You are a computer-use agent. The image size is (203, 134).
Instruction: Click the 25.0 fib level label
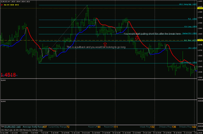tap(193, 48)
